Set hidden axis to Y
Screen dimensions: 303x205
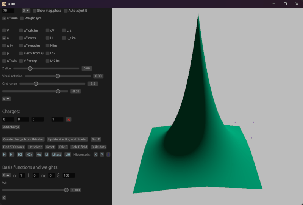(x=102, y=155)
